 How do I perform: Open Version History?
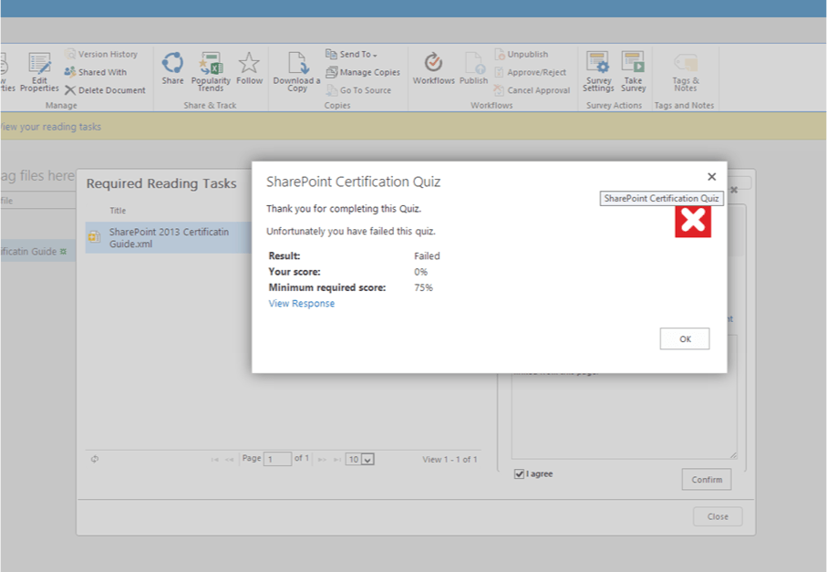point(101,55)
